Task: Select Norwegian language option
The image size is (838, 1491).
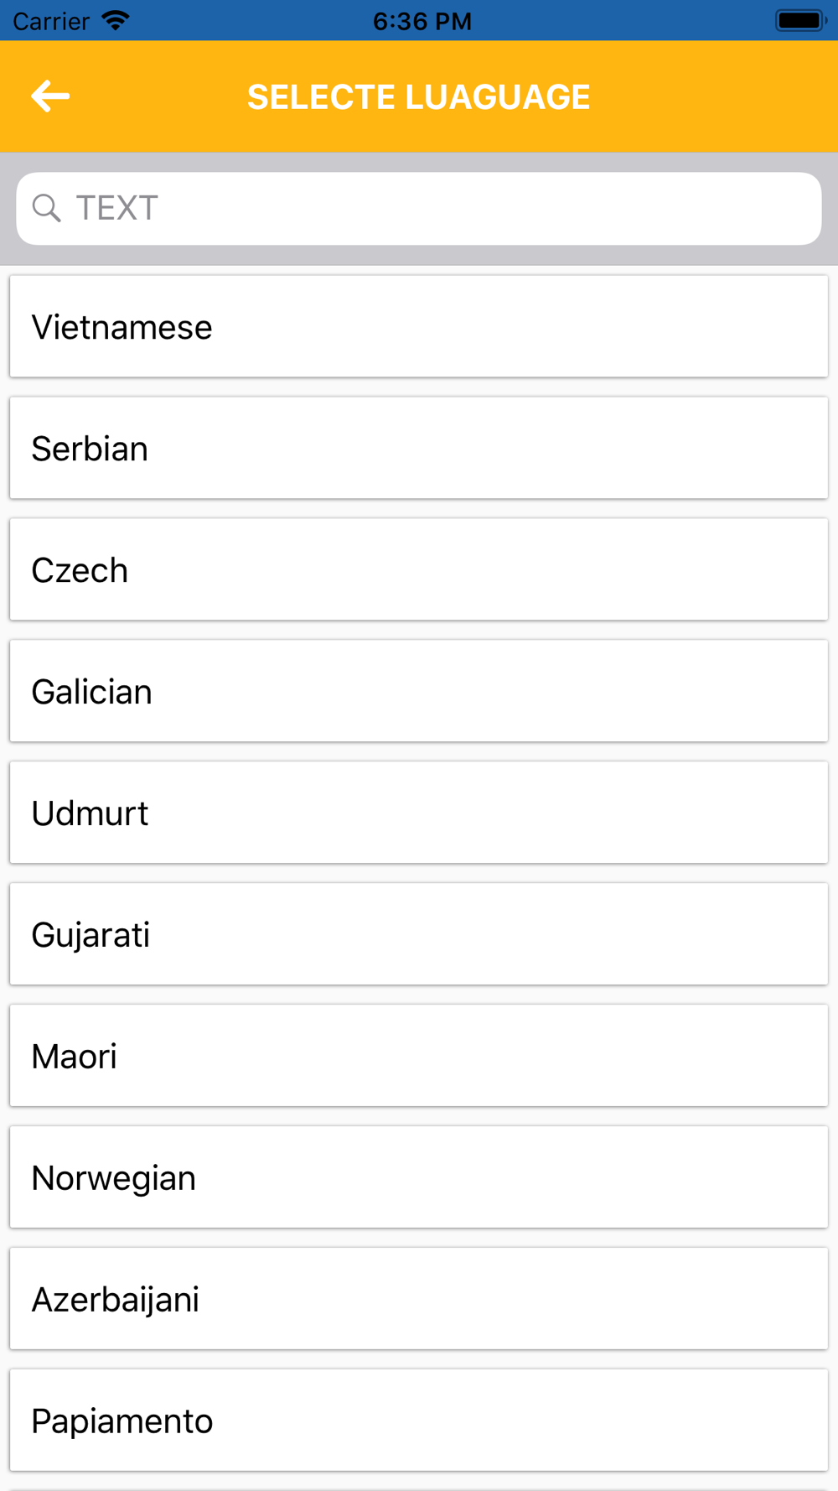Action: pos(419,1177)
